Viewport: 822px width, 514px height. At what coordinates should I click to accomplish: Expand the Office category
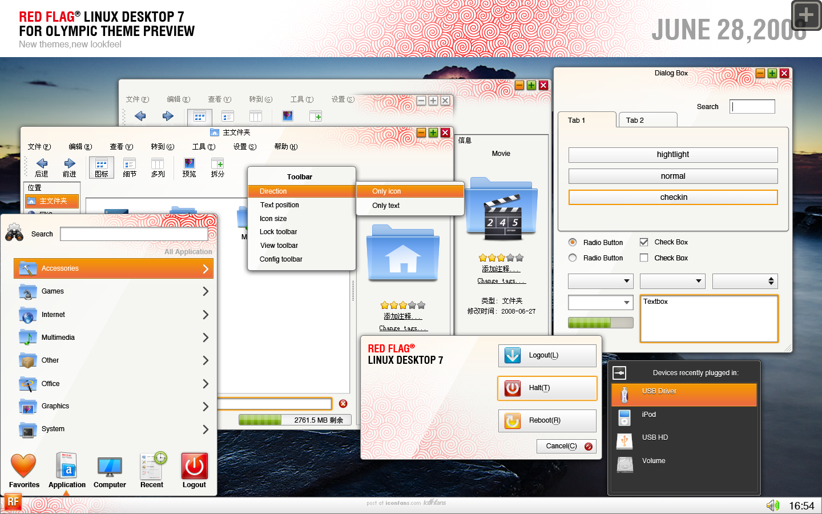(114, 384)
